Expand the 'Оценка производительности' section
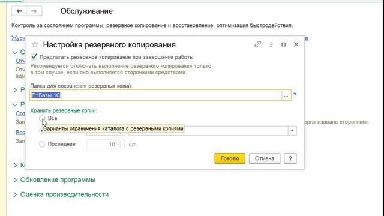384x216 pixels. click(x=64, y=194)
